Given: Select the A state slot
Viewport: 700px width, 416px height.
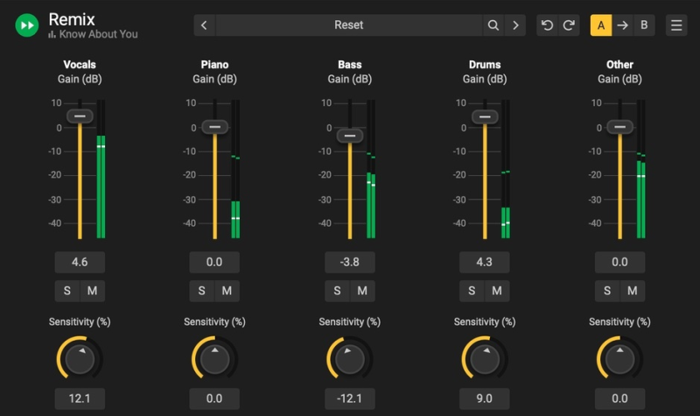Looking at the screenshot, I should click(601, 25).
